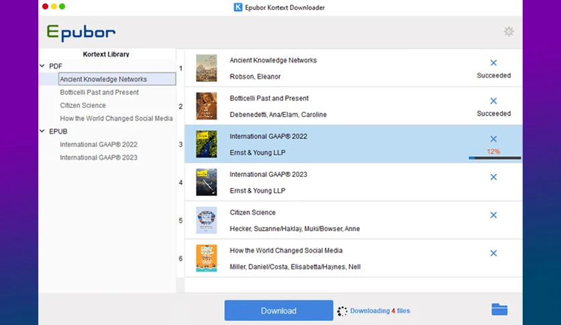Image resolution: width=561 pixels, height=325 pixels.
Task: Remove Ancient Knowledge Networks with its X
Action: tap(493, 62)
